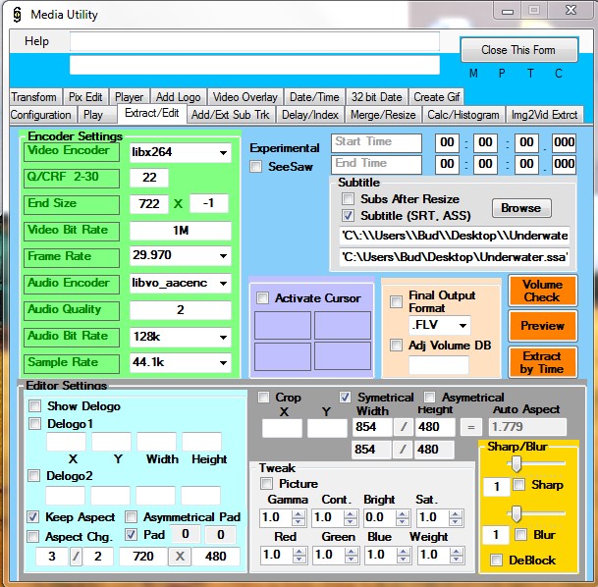Check Asymmetrical Pad option
This screenshot has width=598, height=587.
click(132, 517)
